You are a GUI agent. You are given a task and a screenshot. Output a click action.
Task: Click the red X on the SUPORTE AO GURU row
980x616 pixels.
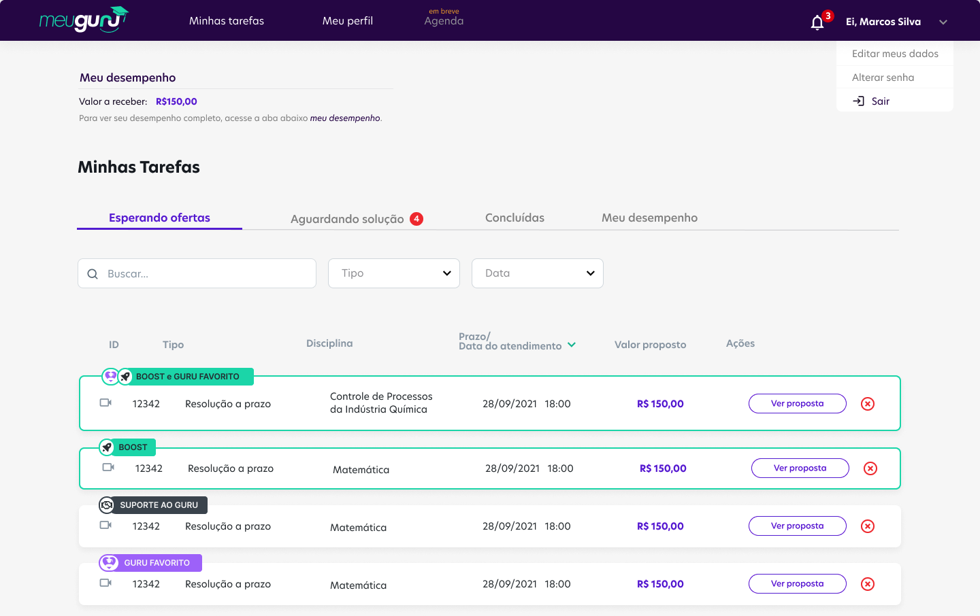pos(868,526)
